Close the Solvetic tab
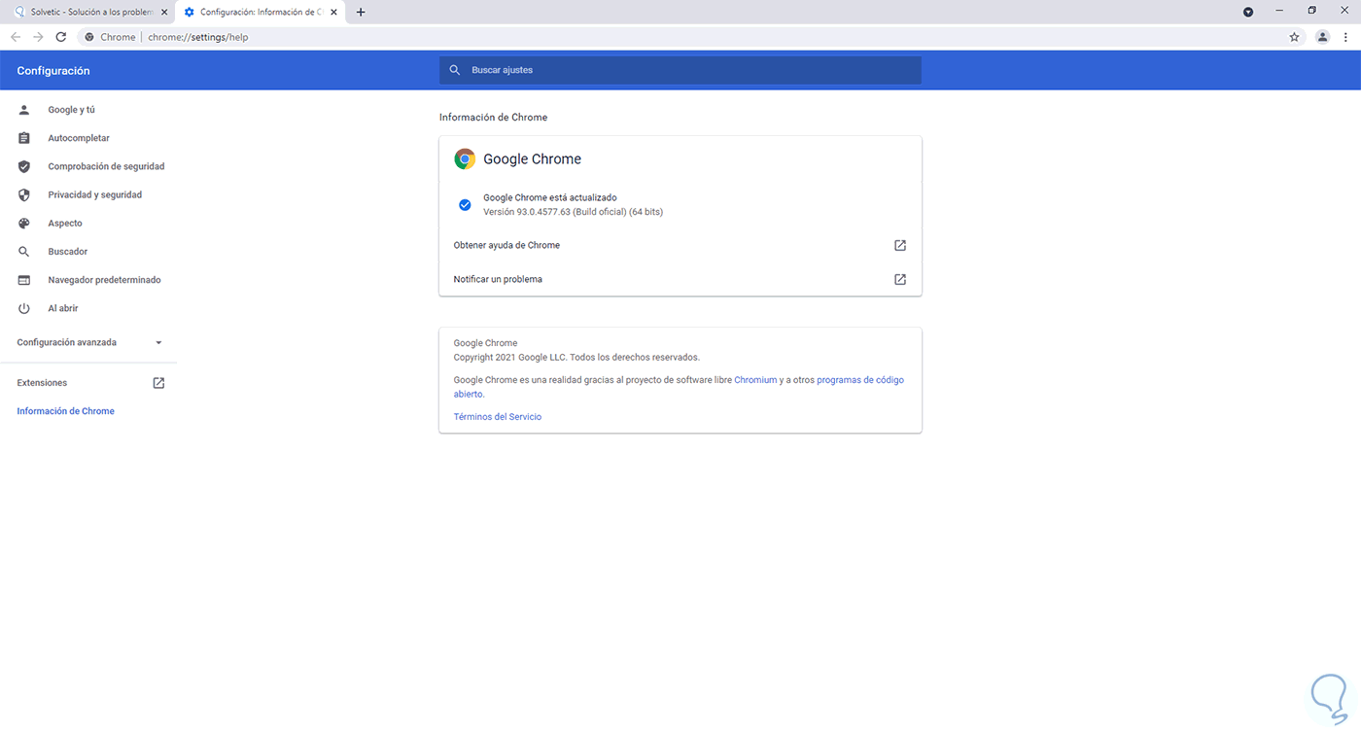Image resolution: width=1361 pixels, height=732 pixels. tap(162, 12)
